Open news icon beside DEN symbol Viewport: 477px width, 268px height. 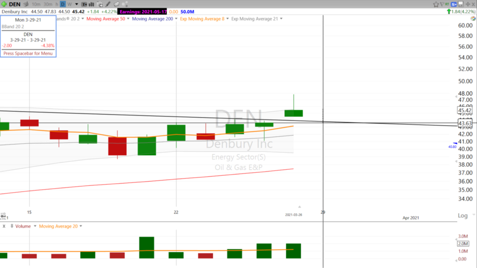26,4
